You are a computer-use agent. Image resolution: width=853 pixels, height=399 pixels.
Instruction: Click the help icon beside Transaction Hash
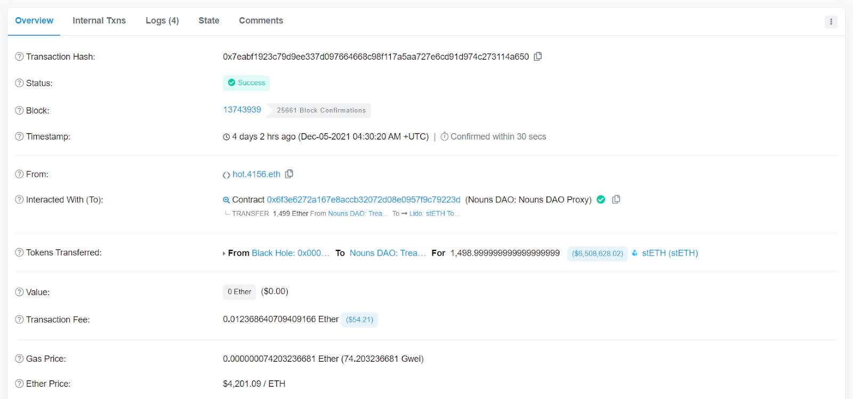19,56
